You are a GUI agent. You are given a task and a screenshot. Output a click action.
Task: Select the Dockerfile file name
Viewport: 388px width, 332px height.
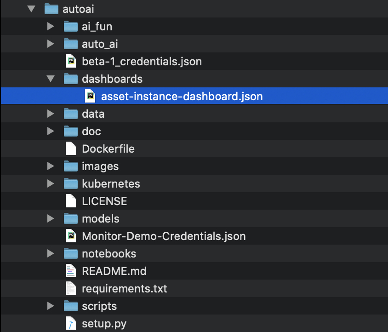click(x=108, y=149)
